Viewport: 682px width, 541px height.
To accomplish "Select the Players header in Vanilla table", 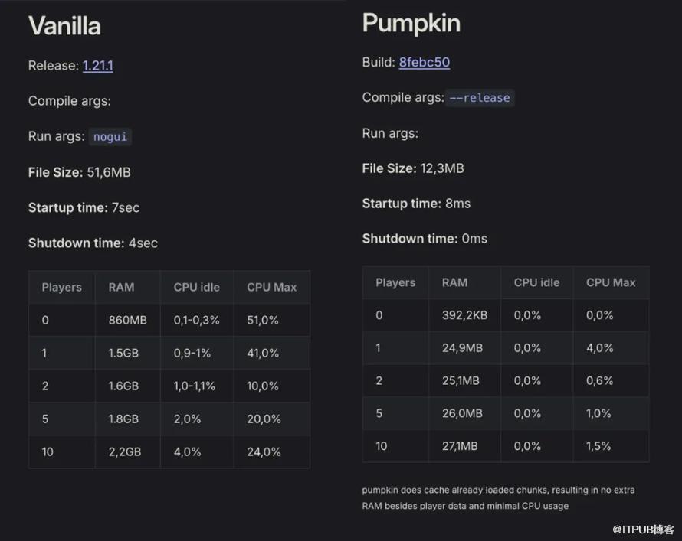I will [x=61, y=288].
